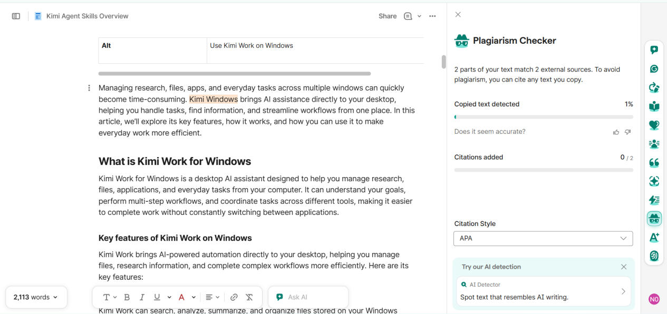The image size is (667, 314).
Task: Click the Use Kimi Work on Windows cell
Action: click(315, 51)
